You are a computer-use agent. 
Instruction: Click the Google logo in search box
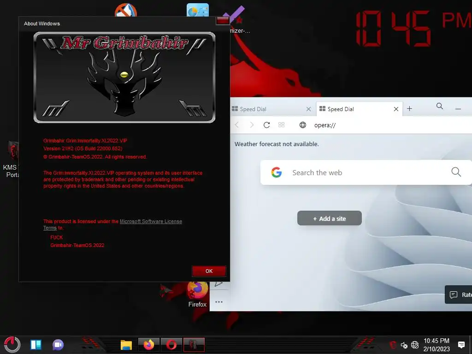[x=277, y=172]
